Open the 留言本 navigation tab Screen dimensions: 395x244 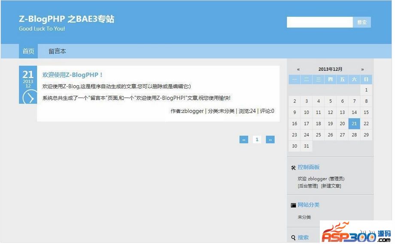[57, 52]
